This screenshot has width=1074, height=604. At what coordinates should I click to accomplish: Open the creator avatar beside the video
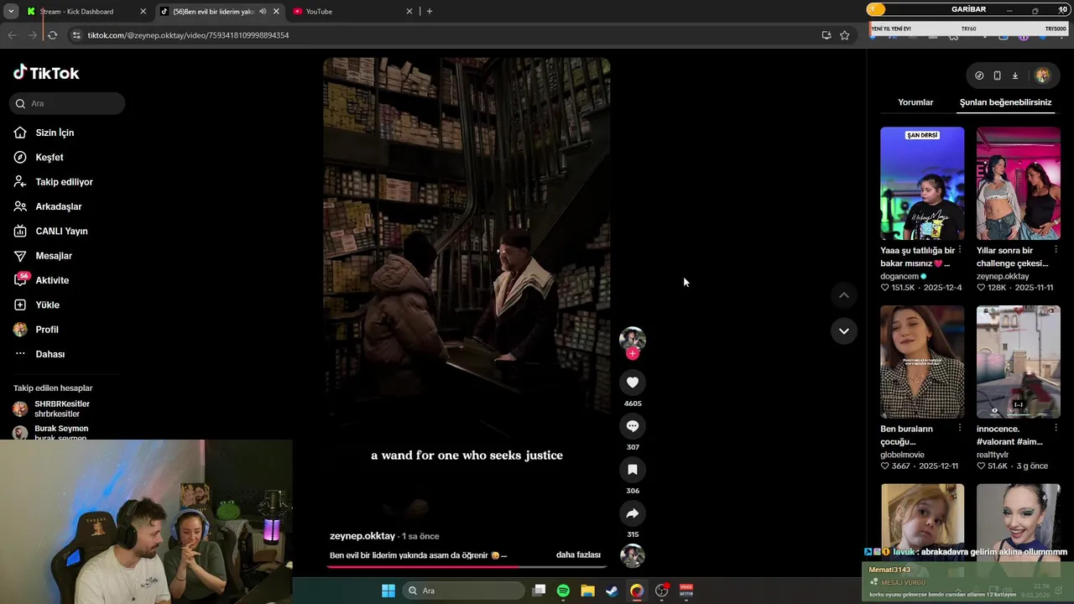coord(633,339)
